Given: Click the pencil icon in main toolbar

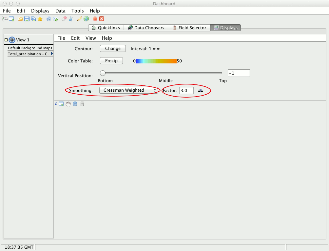Looking at the screenshot, I should pos(79,19).
